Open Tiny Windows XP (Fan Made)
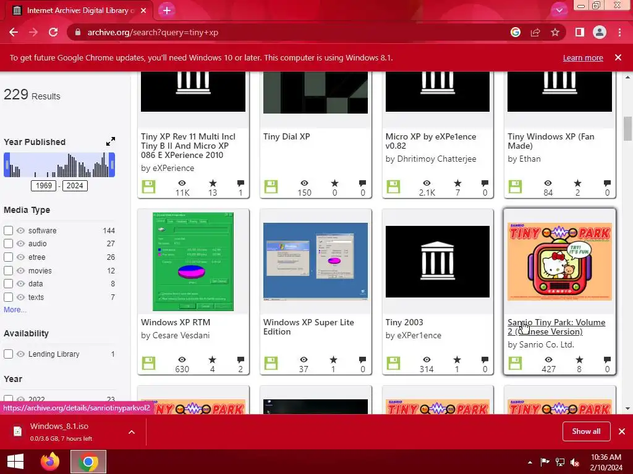The width and height of the screenshot is (633, 474). (x=551, y=141)
